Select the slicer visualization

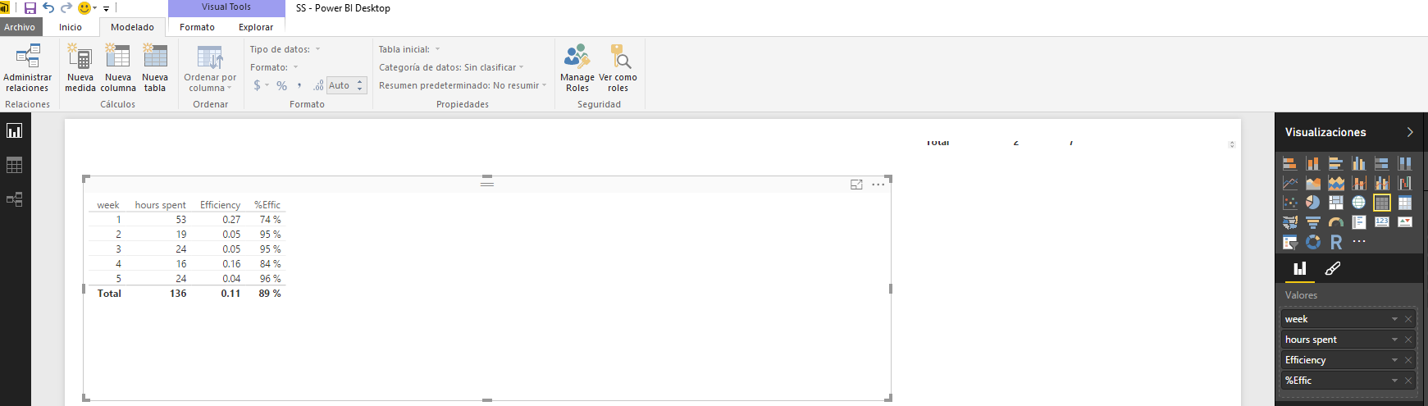[x=1290, y=242]
